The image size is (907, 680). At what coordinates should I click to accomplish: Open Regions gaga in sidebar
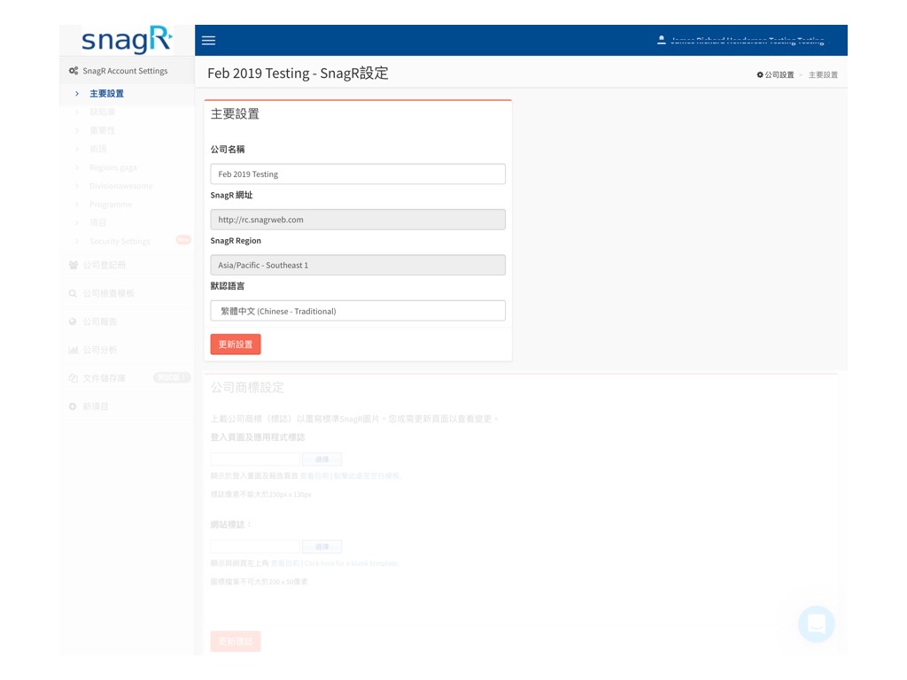click(112, 167)
